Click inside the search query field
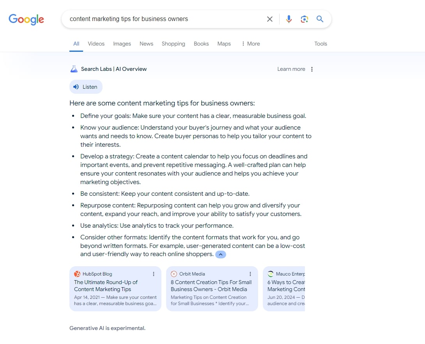Screen dimensions: 425x344 tap(164, 19)
